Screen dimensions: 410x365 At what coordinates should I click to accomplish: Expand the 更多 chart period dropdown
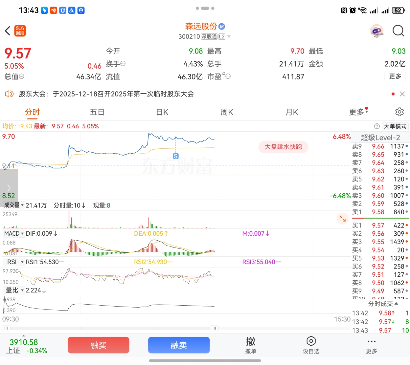coord(358,112)
